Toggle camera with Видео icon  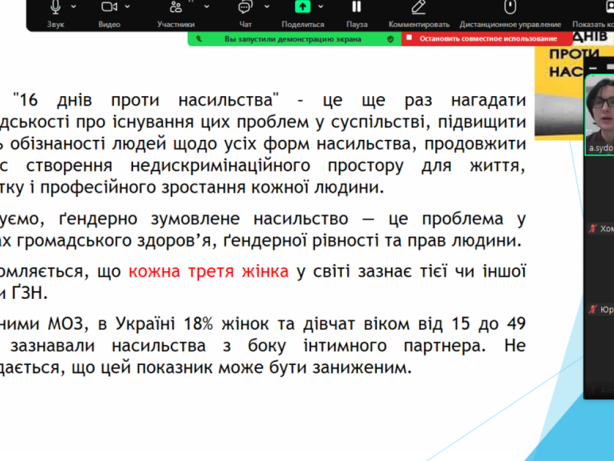click(x=109, y=7)
